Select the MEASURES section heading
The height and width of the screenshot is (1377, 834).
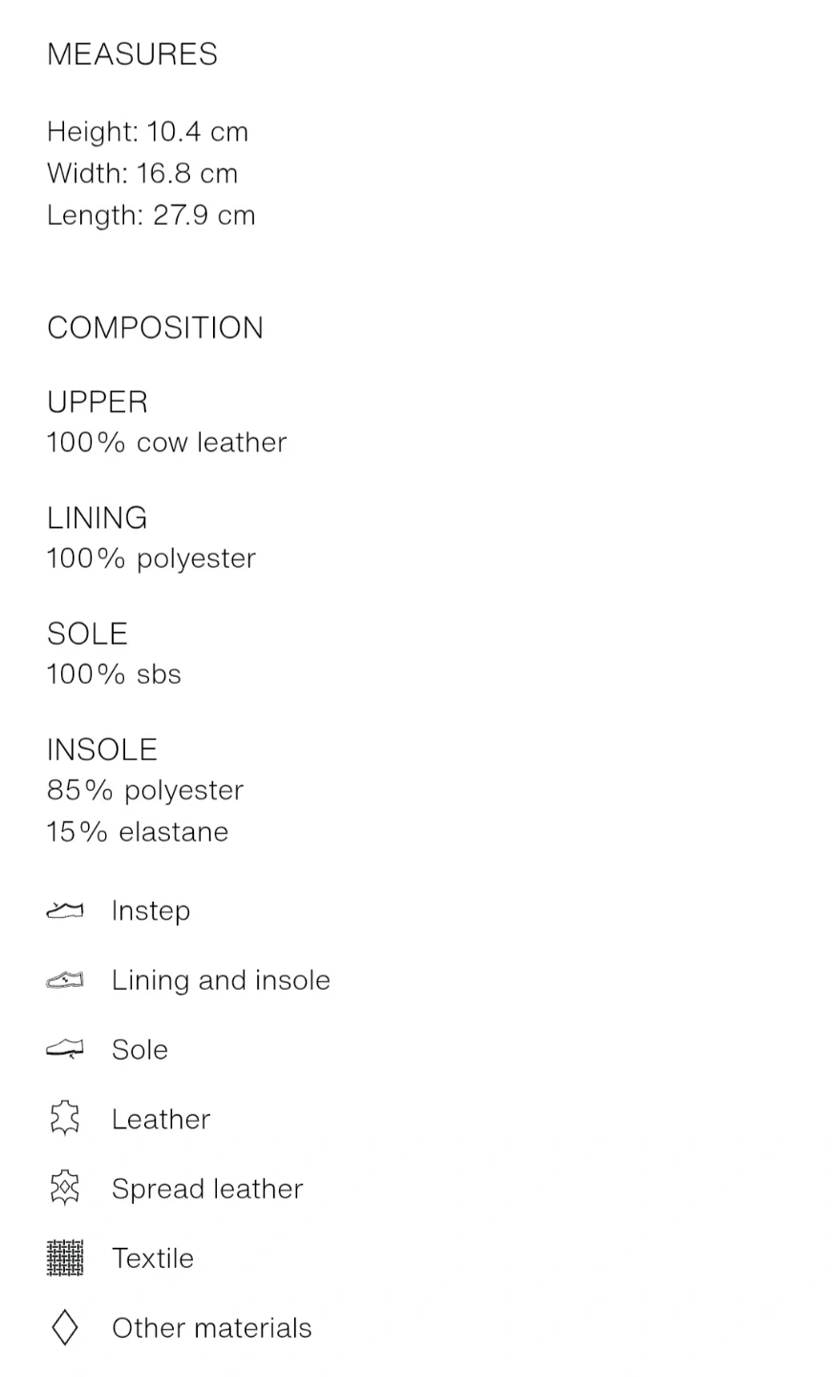pos(132,55)
